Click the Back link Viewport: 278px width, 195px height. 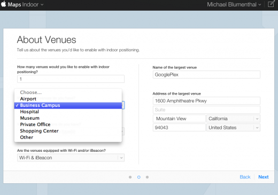245,177
